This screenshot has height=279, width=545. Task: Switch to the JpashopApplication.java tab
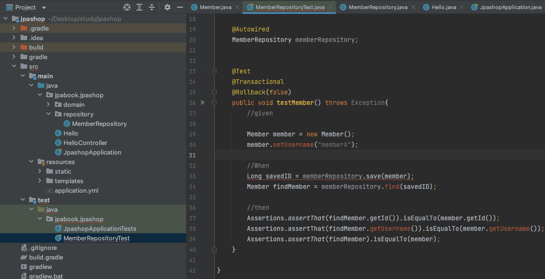pyautogui.click(x=510, y=7)
